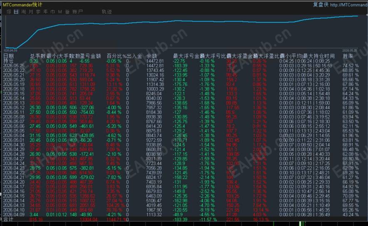Image resolution: width=368 pixels, height=226 pixels.
Task: Click the -11.57 % total floating loss ratio
Action: click(208, 219)
